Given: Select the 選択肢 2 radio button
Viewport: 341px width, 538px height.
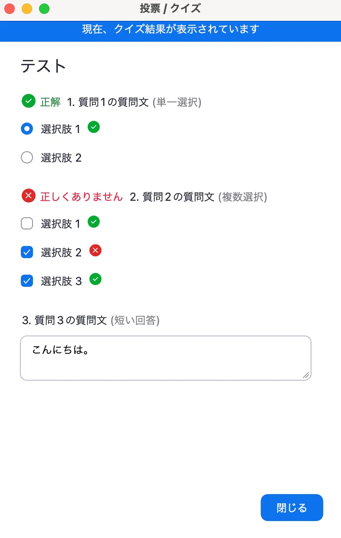Looking at the screenshot, I should pyautogui.click(x=26, y=157).
